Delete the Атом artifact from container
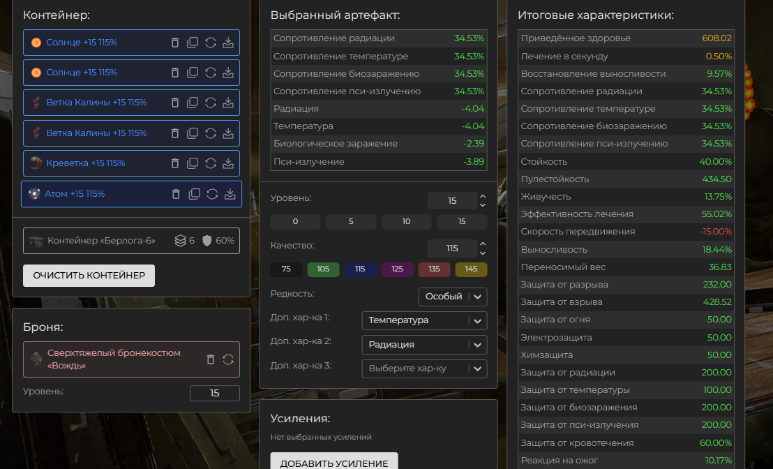The image size is (773, 469). coord(176,194)
